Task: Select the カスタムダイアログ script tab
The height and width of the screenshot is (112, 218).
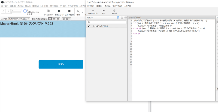Action: [135, 17]
